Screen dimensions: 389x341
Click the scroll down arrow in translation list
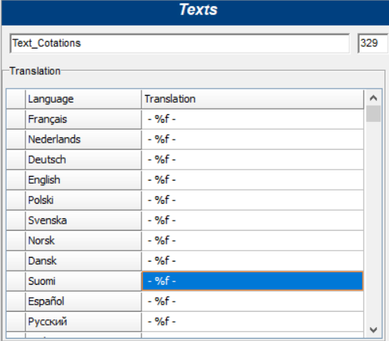[374, 329]
